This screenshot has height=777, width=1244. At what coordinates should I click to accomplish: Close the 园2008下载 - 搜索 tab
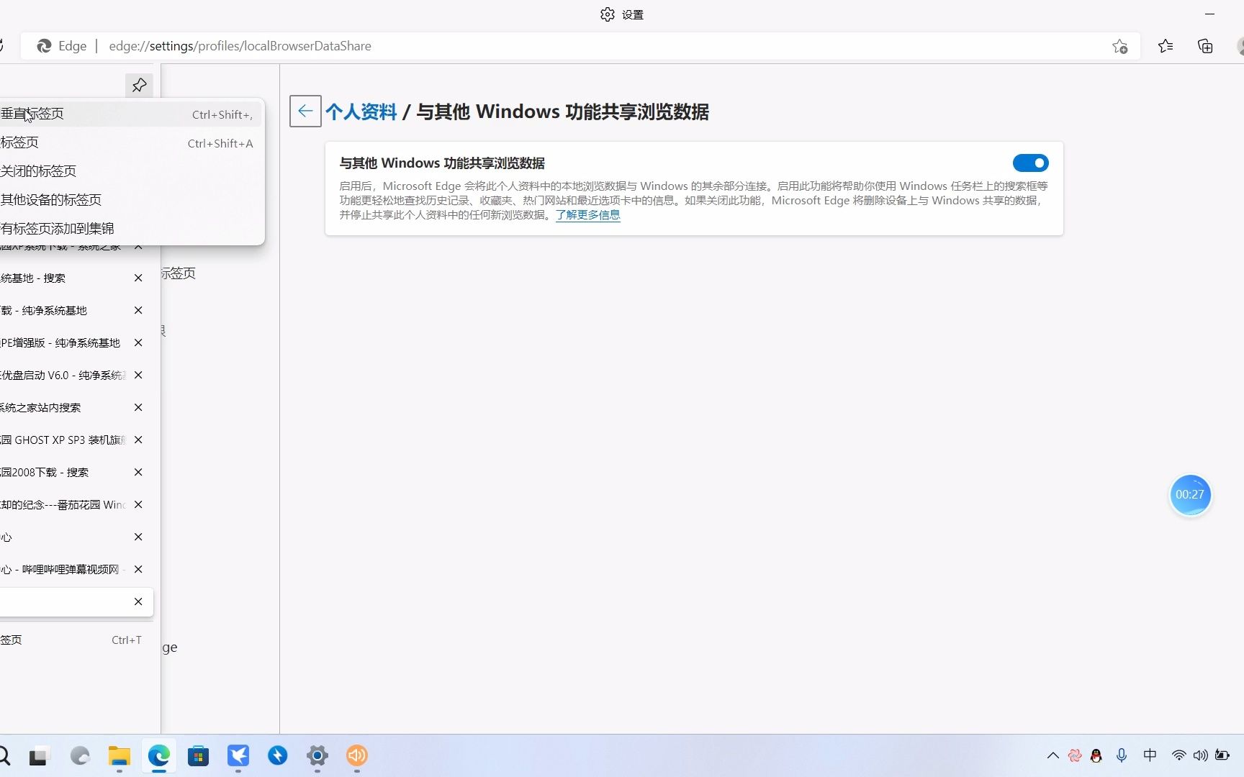click(138, 472)
